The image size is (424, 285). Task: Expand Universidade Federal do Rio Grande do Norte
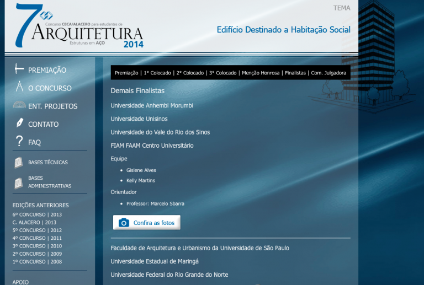click(x=169, y=275)
